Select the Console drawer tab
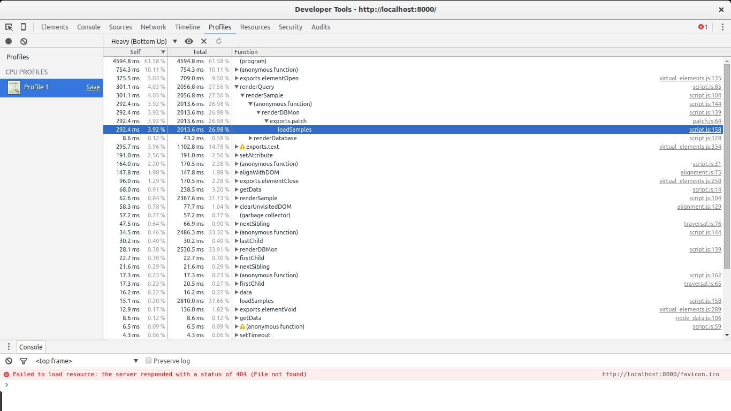Viewport: 731px width, 411px height. click(31, 347)
